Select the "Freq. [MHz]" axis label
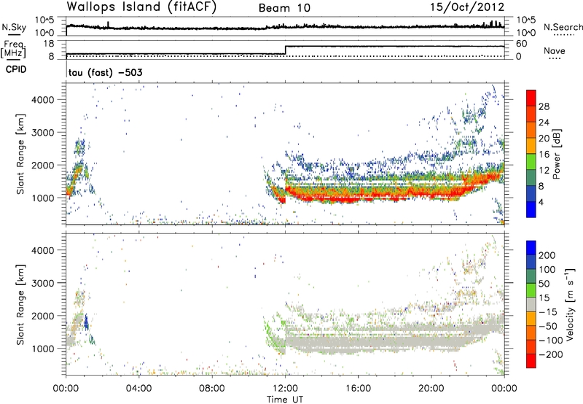 (x=13, y=49)
